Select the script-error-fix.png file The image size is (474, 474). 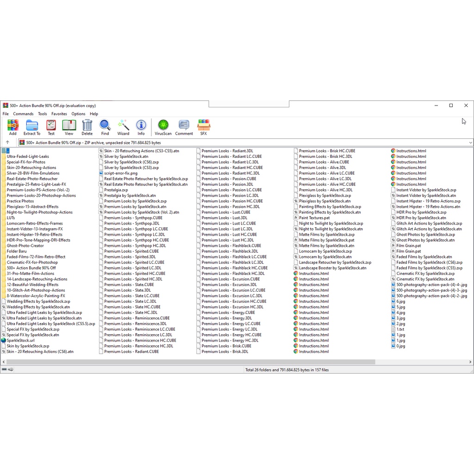pyautogui.click(x=120, y=173)
